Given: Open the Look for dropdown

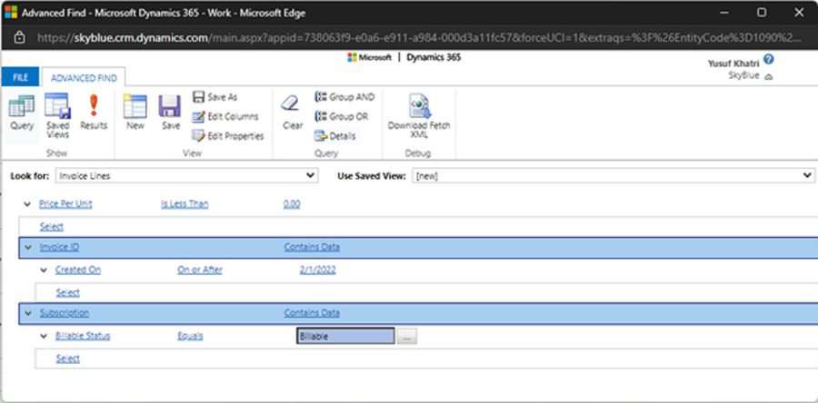Looking at the screenshot, I should (x=186, y=176).
